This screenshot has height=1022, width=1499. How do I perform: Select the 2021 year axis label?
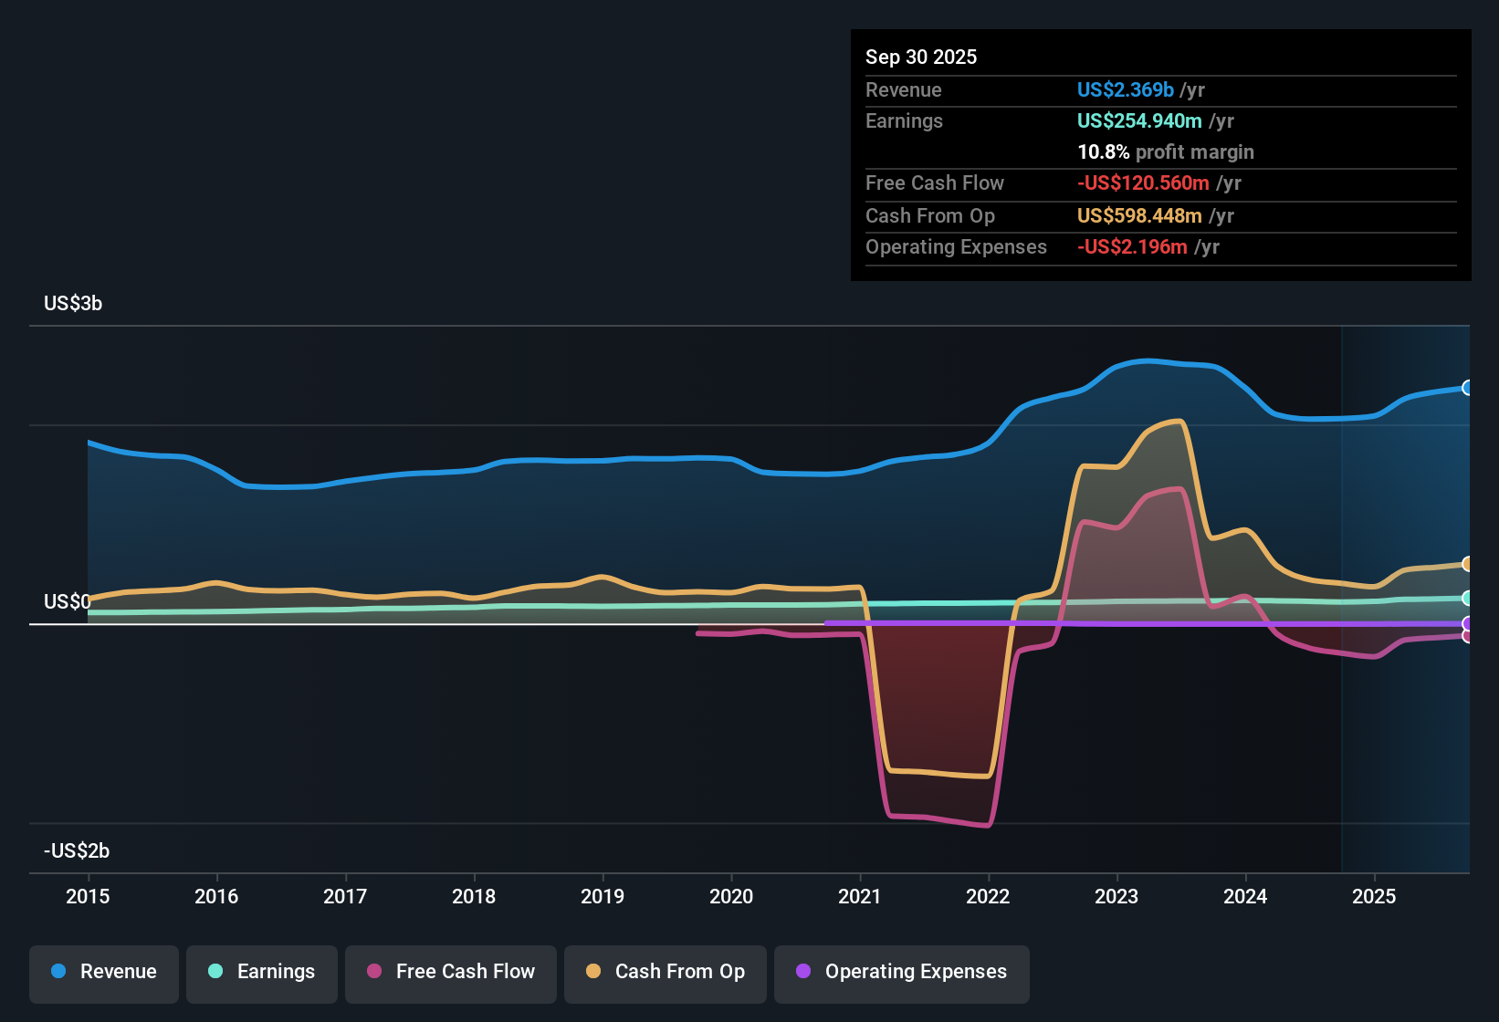pos(859,897)
